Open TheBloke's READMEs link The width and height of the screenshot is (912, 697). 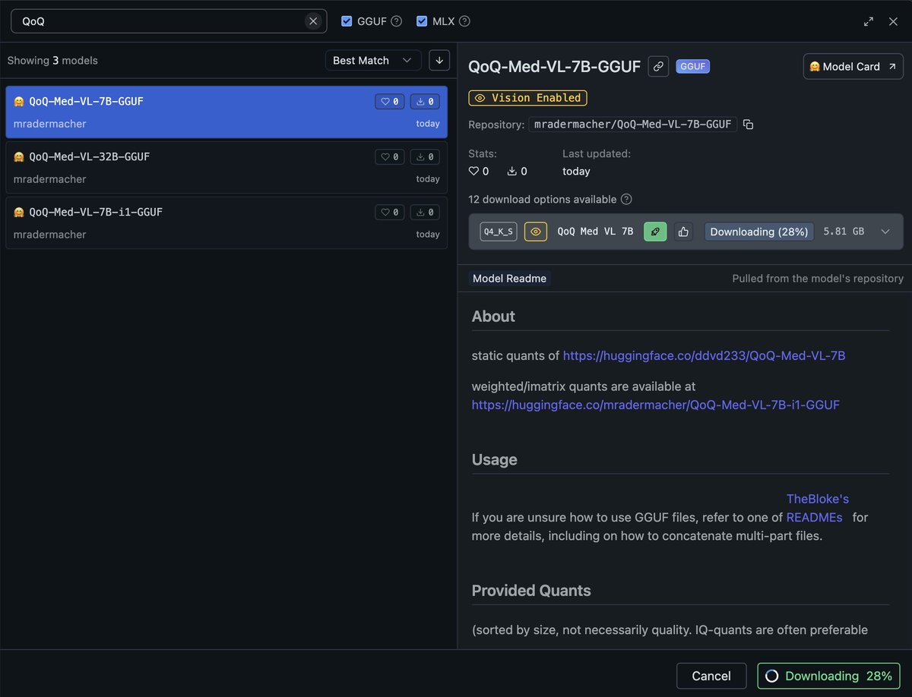817,508
